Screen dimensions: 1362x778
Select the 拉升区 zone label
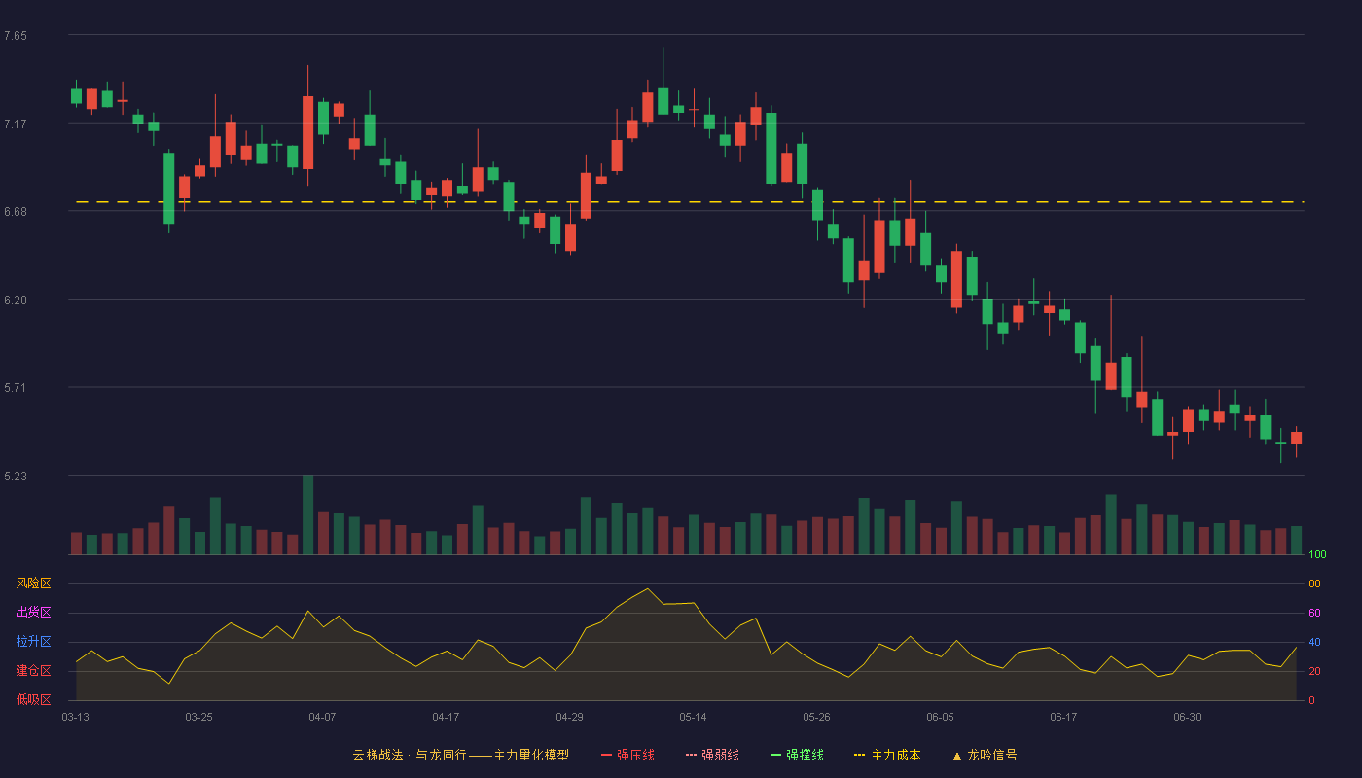[33, 642]
